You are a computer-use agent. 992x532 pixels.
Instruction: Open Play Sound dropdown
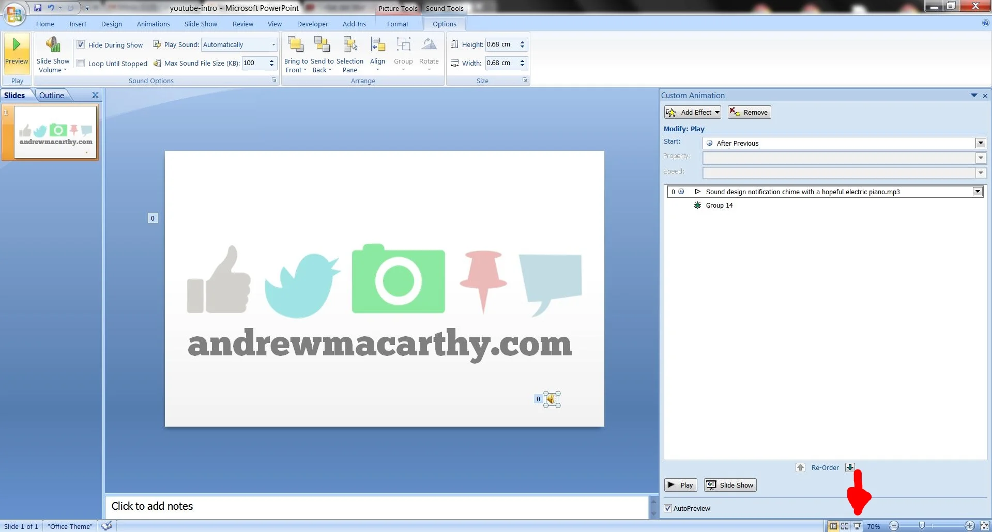273,44
